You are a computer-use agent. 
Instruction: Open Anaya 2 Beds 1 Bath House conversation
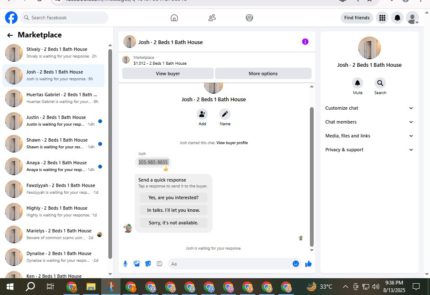coord(53,166)
